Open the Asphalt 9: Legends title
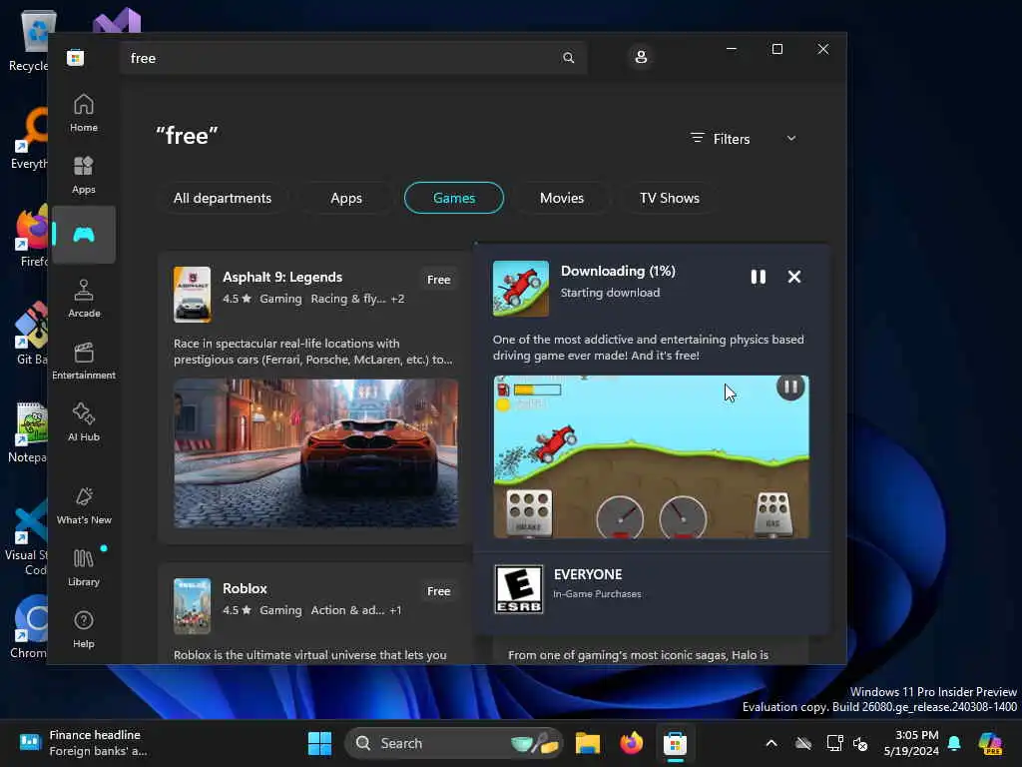 click(282, 277)
